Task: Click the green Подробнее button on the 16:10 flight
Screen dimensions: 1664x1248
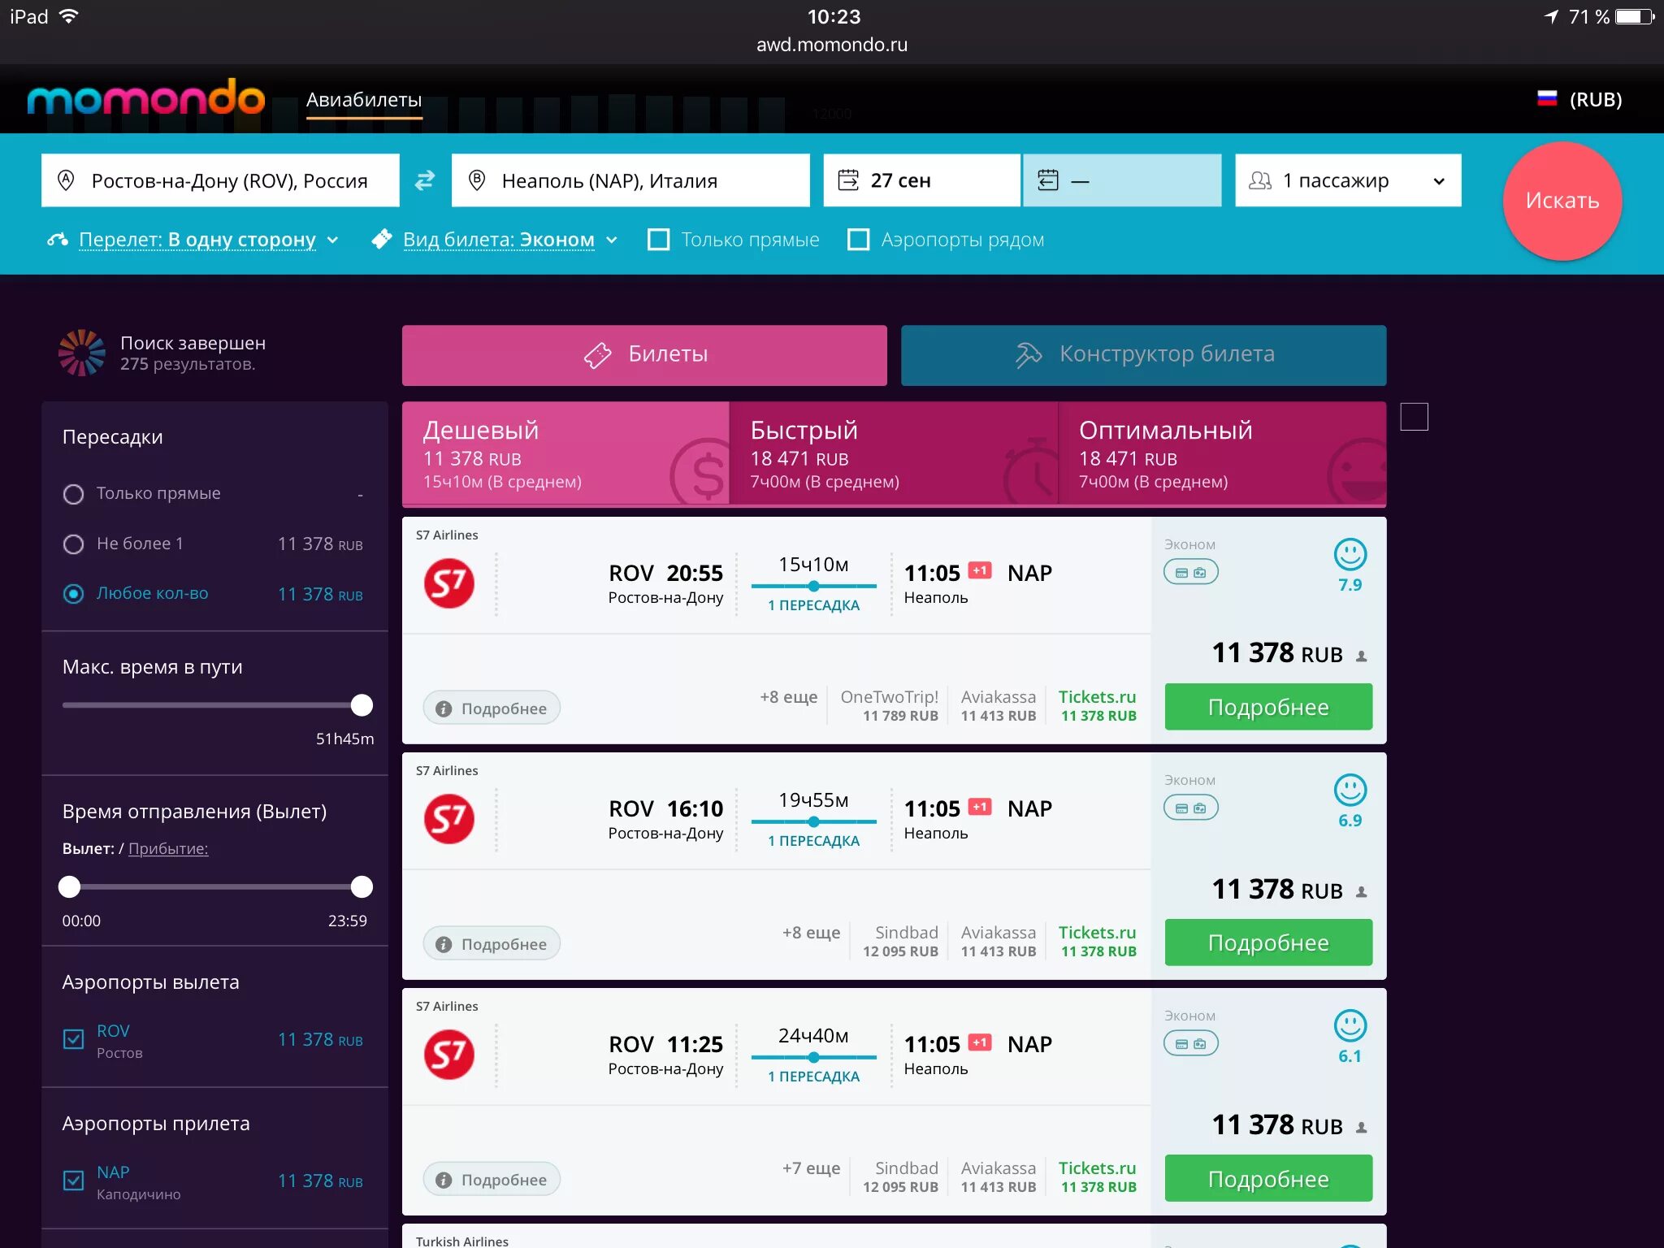Action: pos(1268,942)
